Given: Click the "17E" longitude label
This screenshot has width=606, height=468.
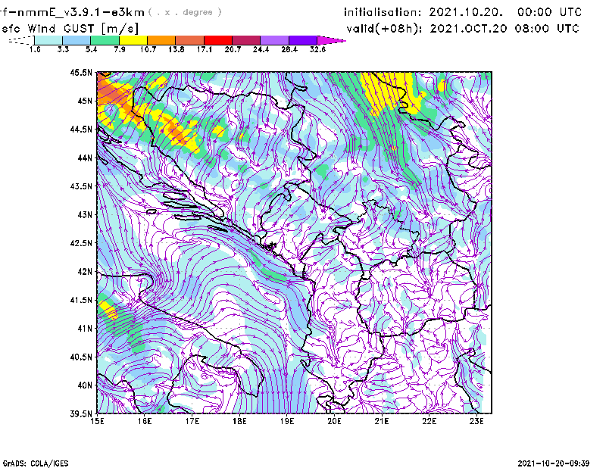Looking at the screenshot, I should tap(192, 421).
